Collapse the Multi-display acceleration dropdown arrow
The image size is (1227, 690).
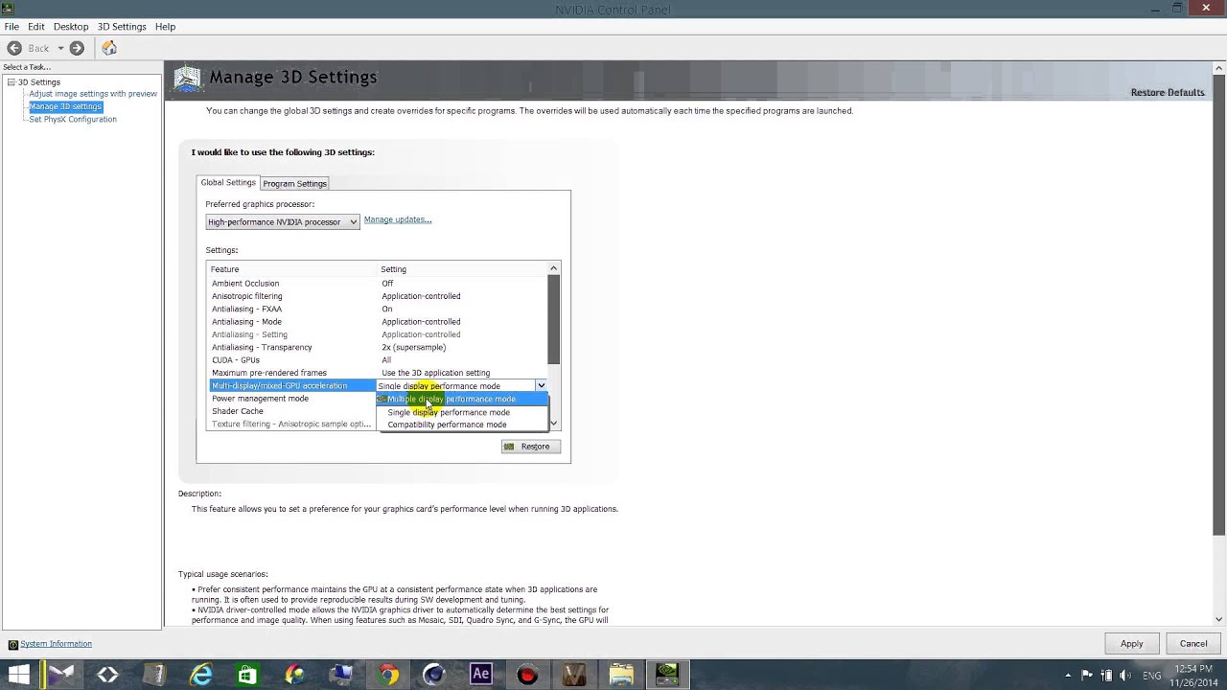point(541,386)
